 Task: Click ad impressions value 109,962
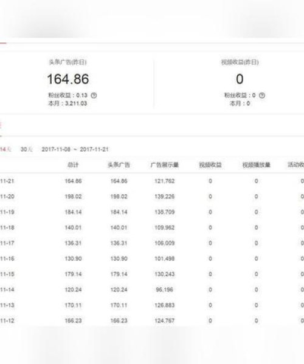coord(164,227)
